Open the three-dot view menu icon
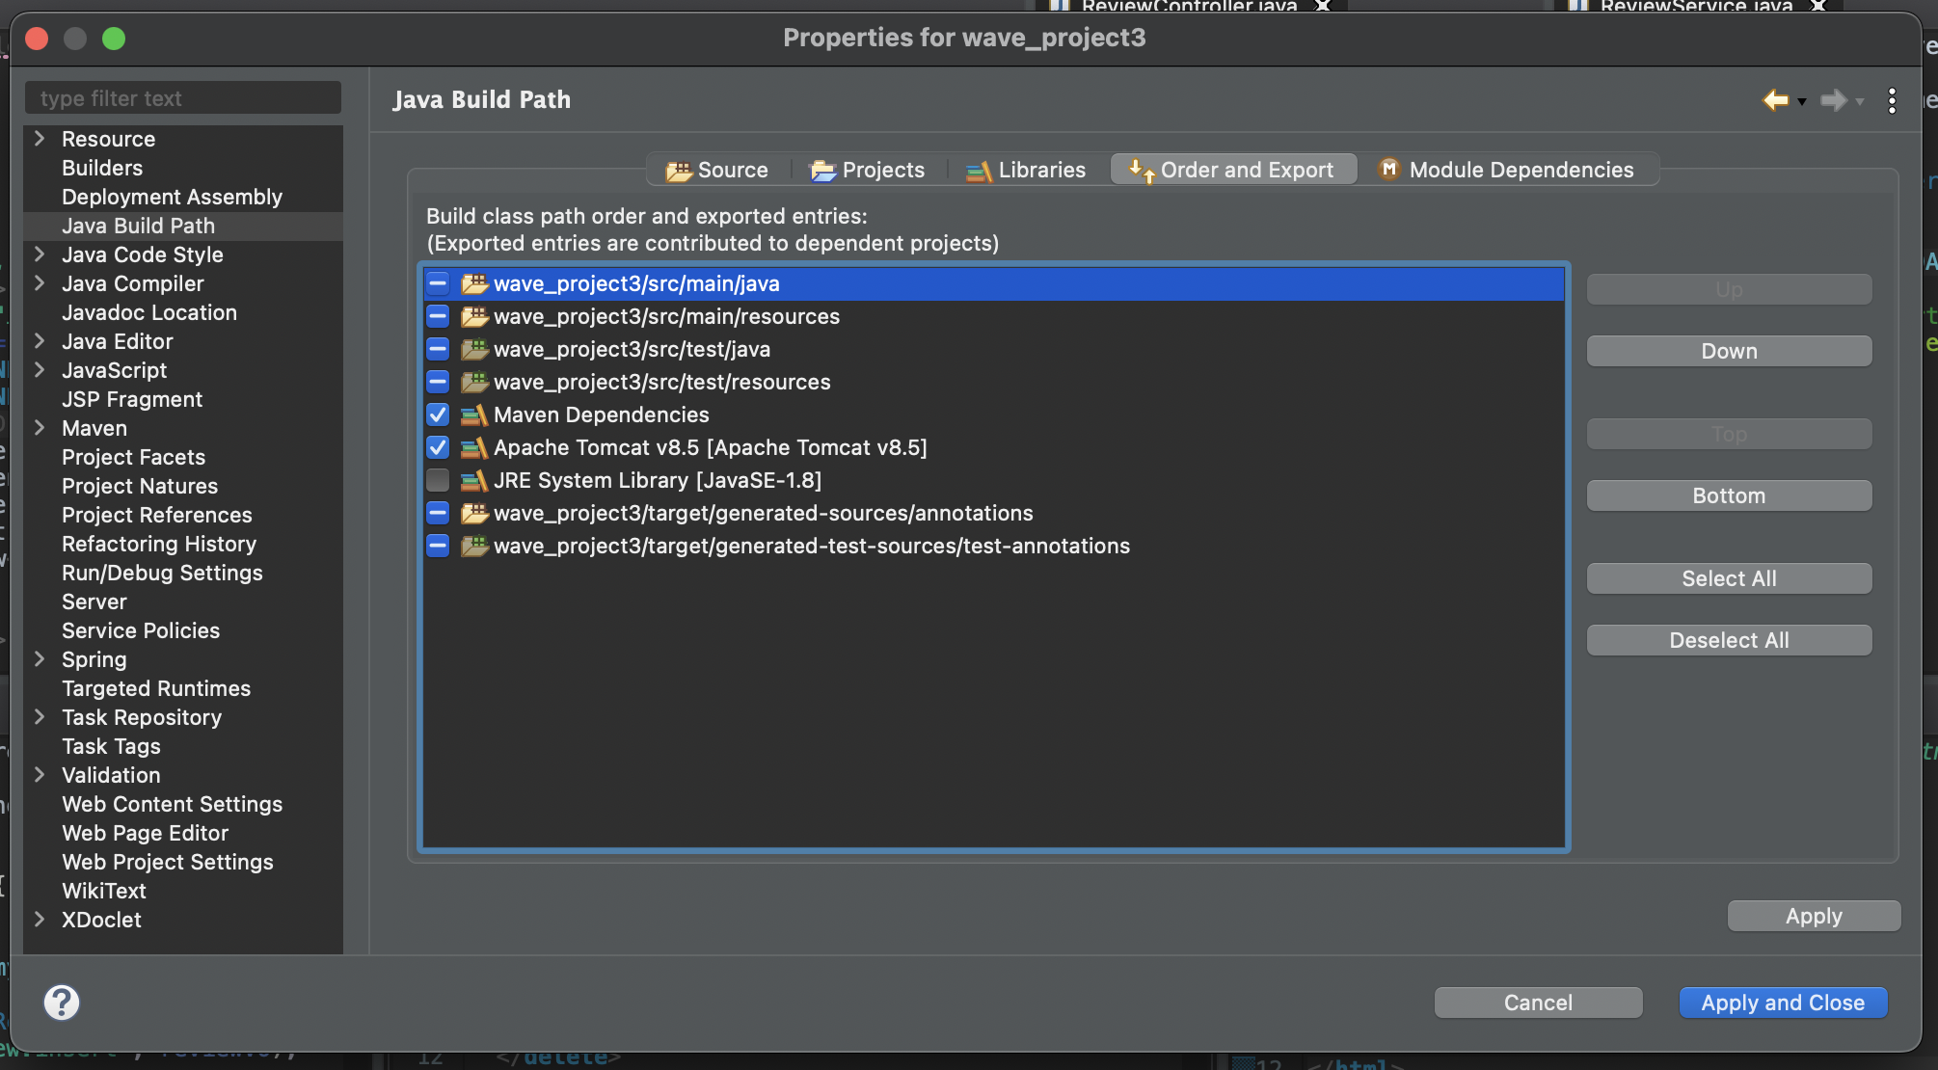The height and width of the screenshot is (1070, 1938). coord(1892,100)
